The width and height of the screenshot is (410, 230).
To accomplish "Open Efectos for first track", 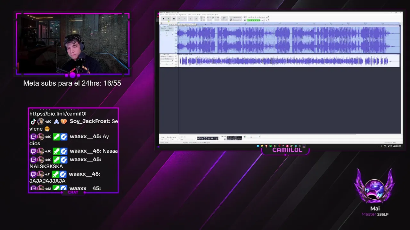I will click(167, 30).
